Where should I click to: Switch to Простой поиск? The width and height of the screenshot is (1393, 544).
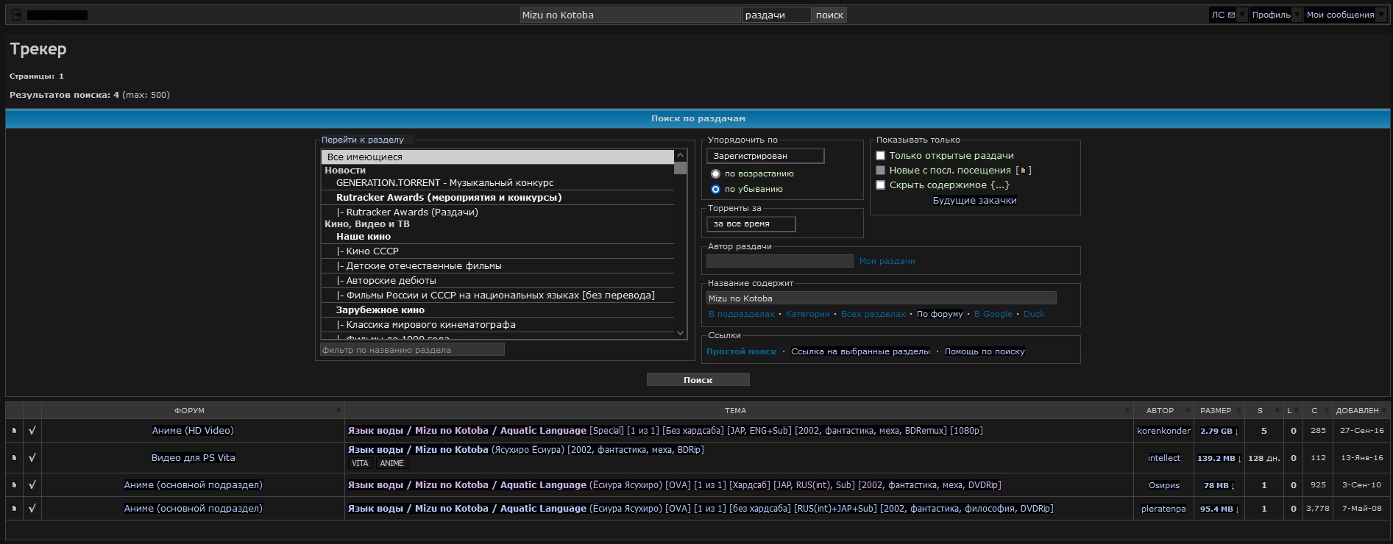741,351
